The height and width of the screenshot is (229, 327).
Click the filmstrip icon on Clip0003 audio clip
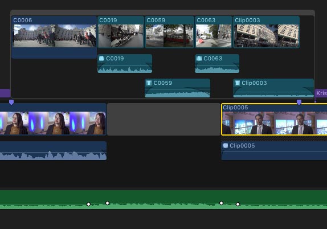click(237, 83)
